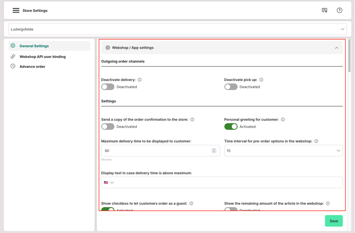Toggle the Deactivate pick up switch
This screenshot has width=355, height=233.
pyautogui.click(x=231, y=87)
